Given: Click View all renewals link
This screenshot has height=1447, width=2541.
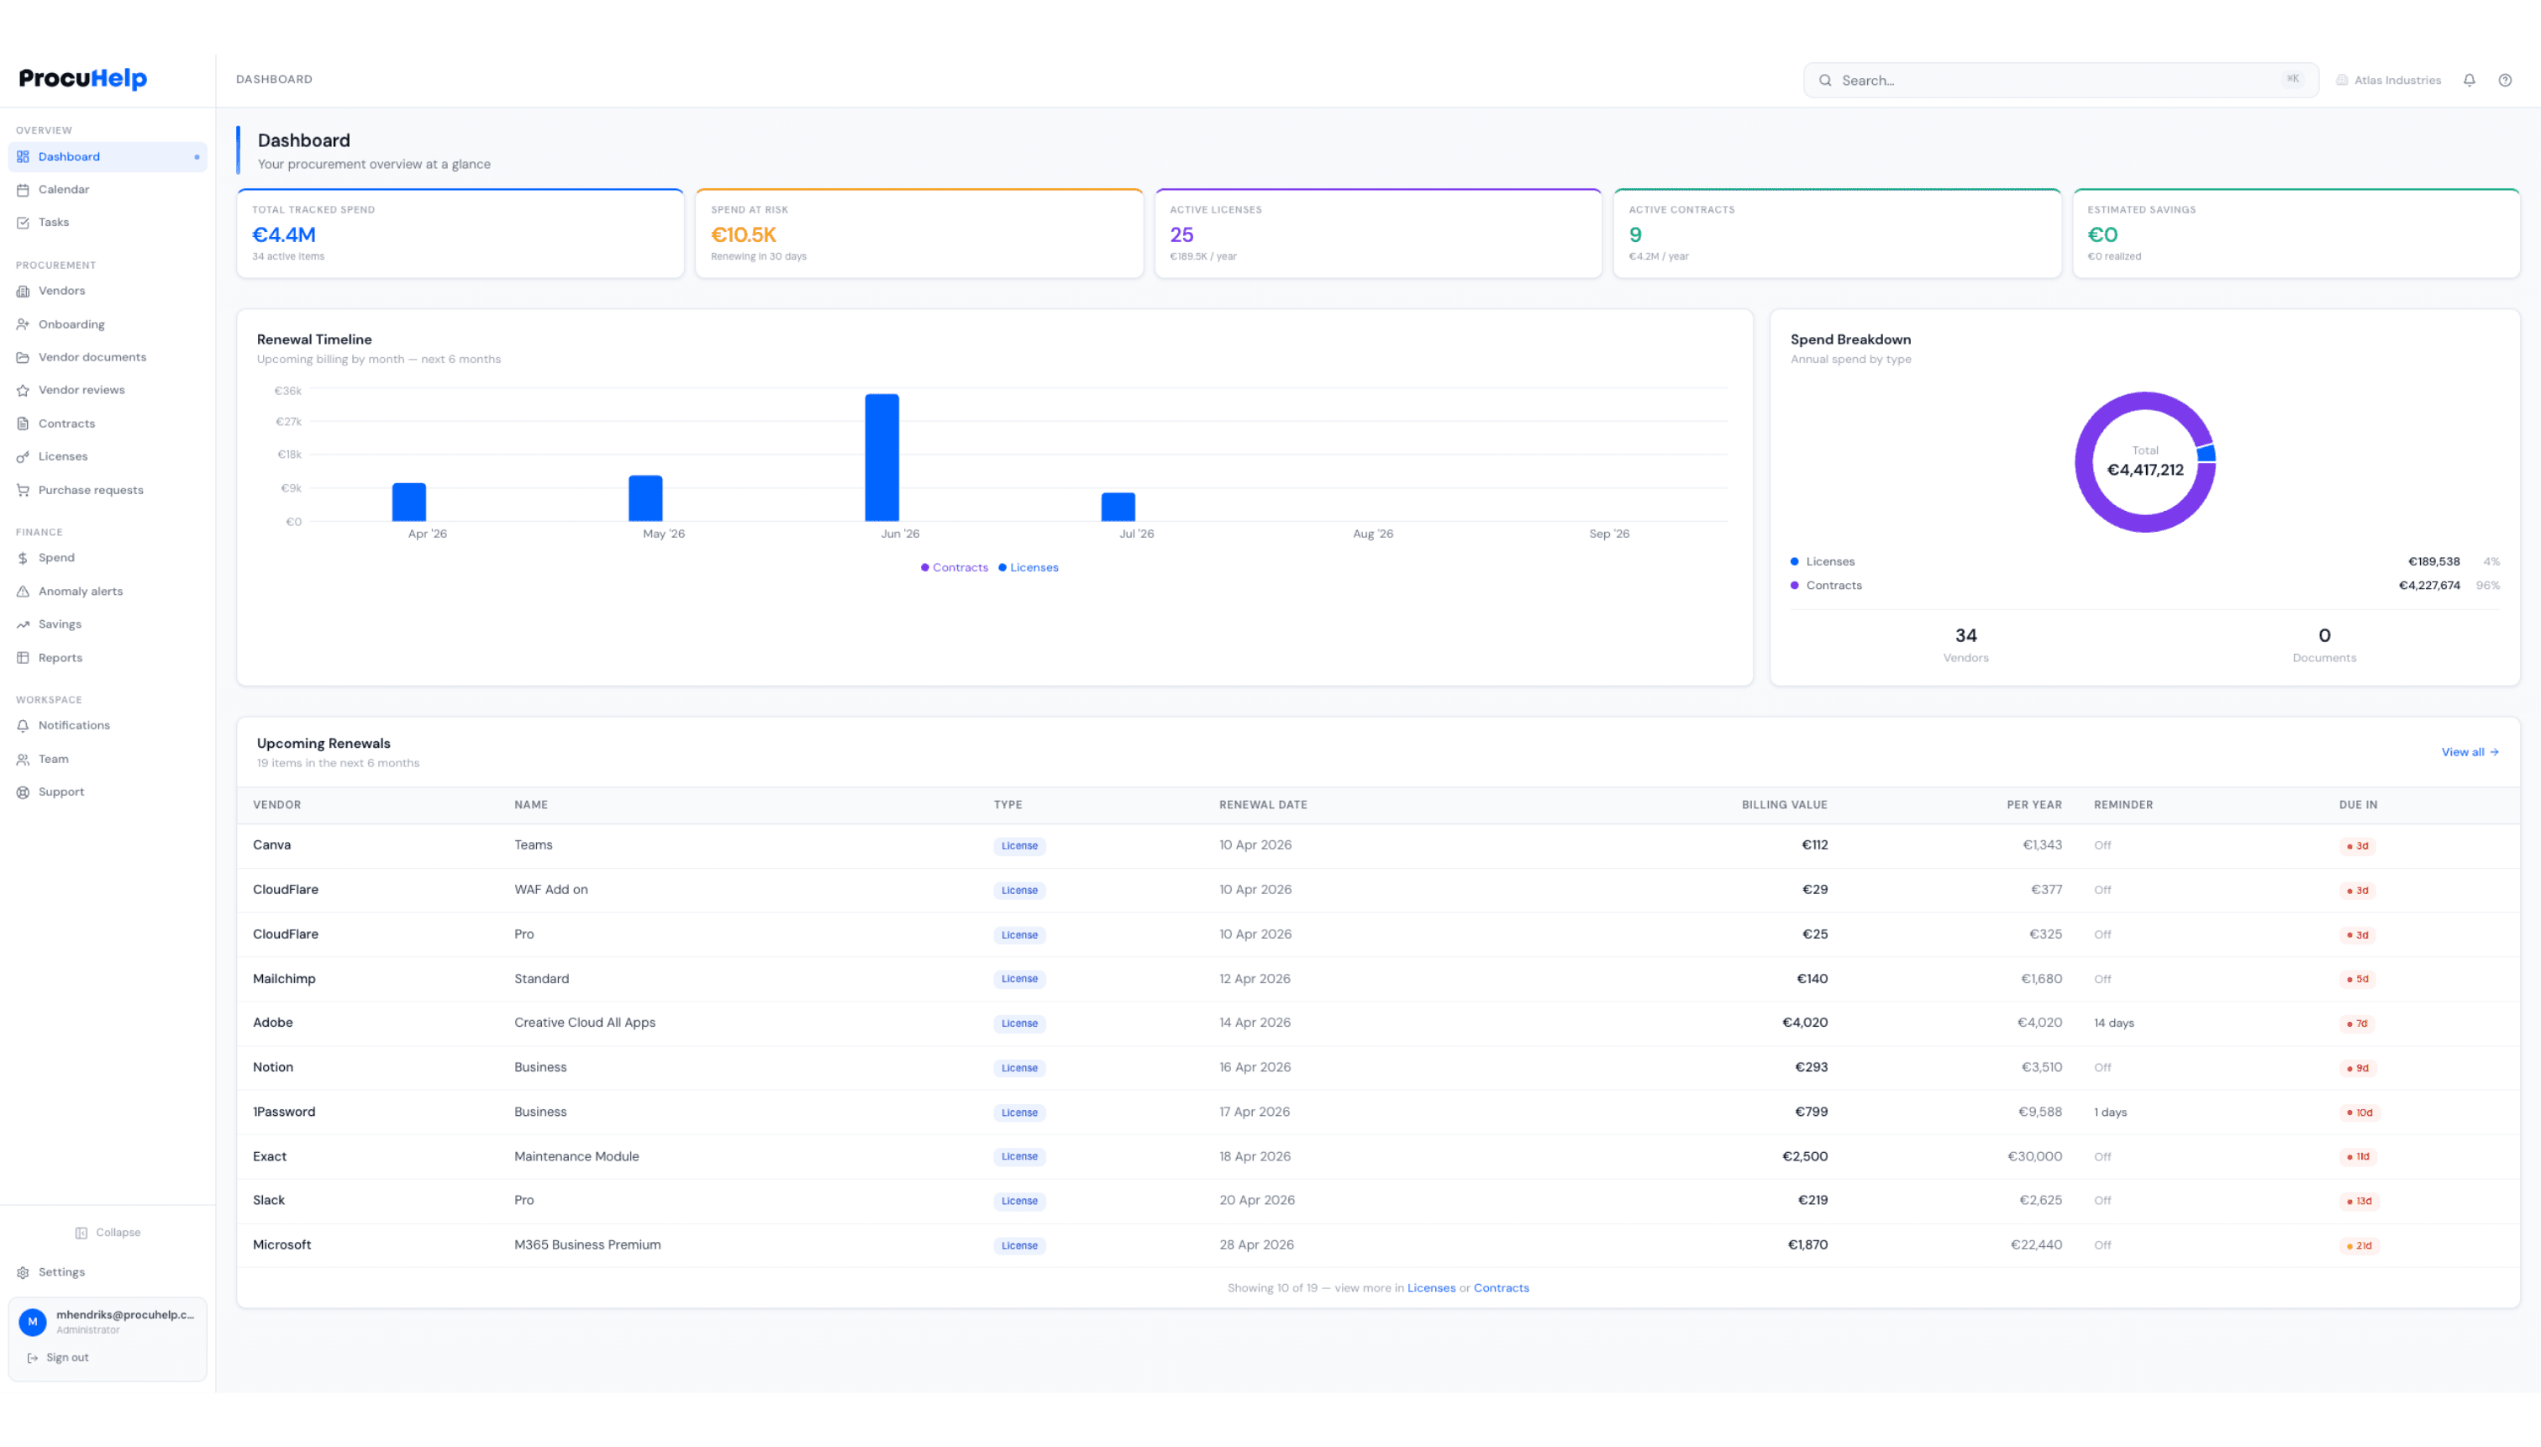Looking at the screenshot, I should click(x=2469, y=752).
